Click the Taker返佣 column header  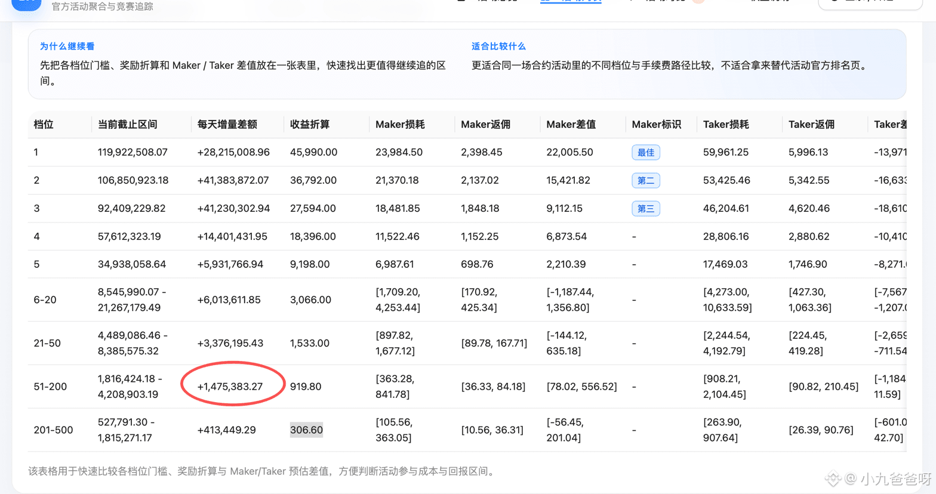(811, 124)
